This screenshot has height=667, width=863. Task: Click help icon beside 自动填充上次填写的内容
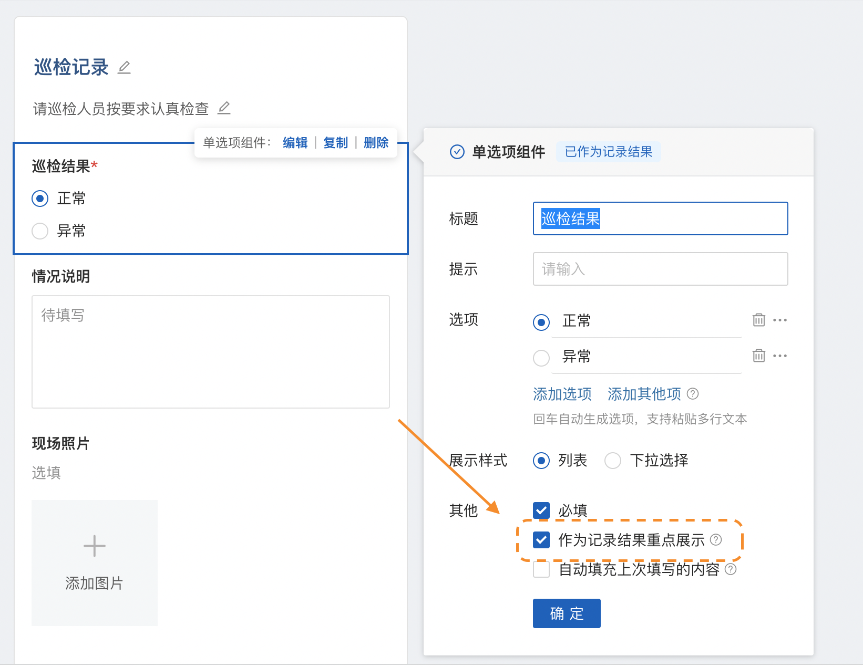pos(731,569)
